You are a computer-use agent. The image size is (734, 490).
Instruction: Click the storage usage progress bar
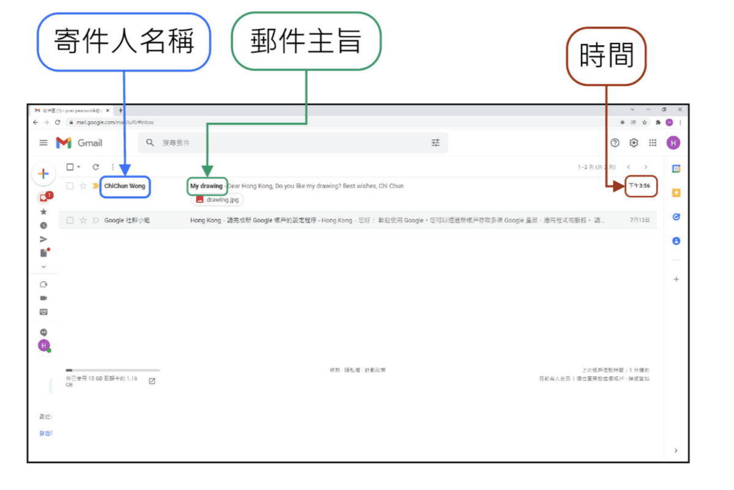pyautogui.click(x=113, y=370)
